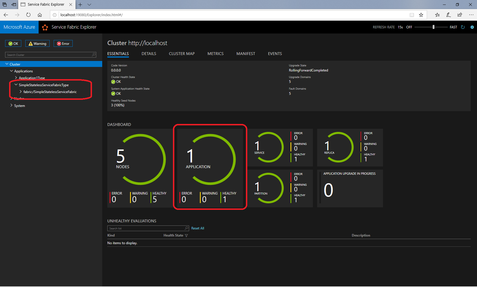Set refresh rate to OFF label
The image size is (477, 287).
point(409,27)
